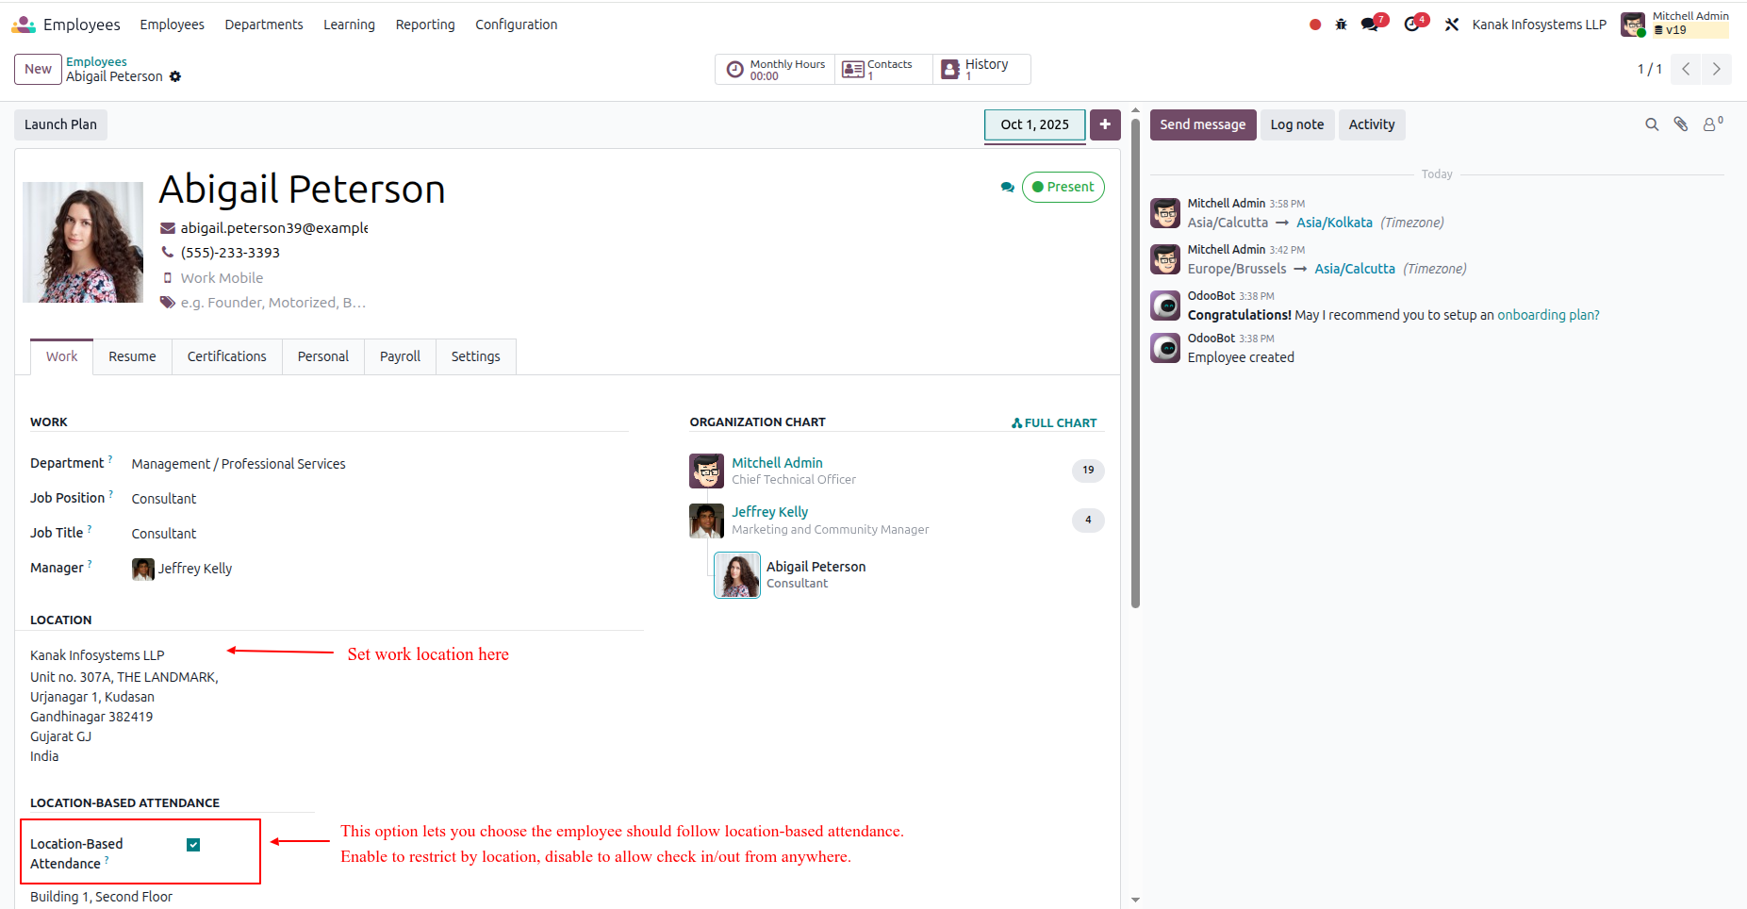Open the debug bug icon menu
Viewport: 1747px width, 909px height.
(1341, 25)
